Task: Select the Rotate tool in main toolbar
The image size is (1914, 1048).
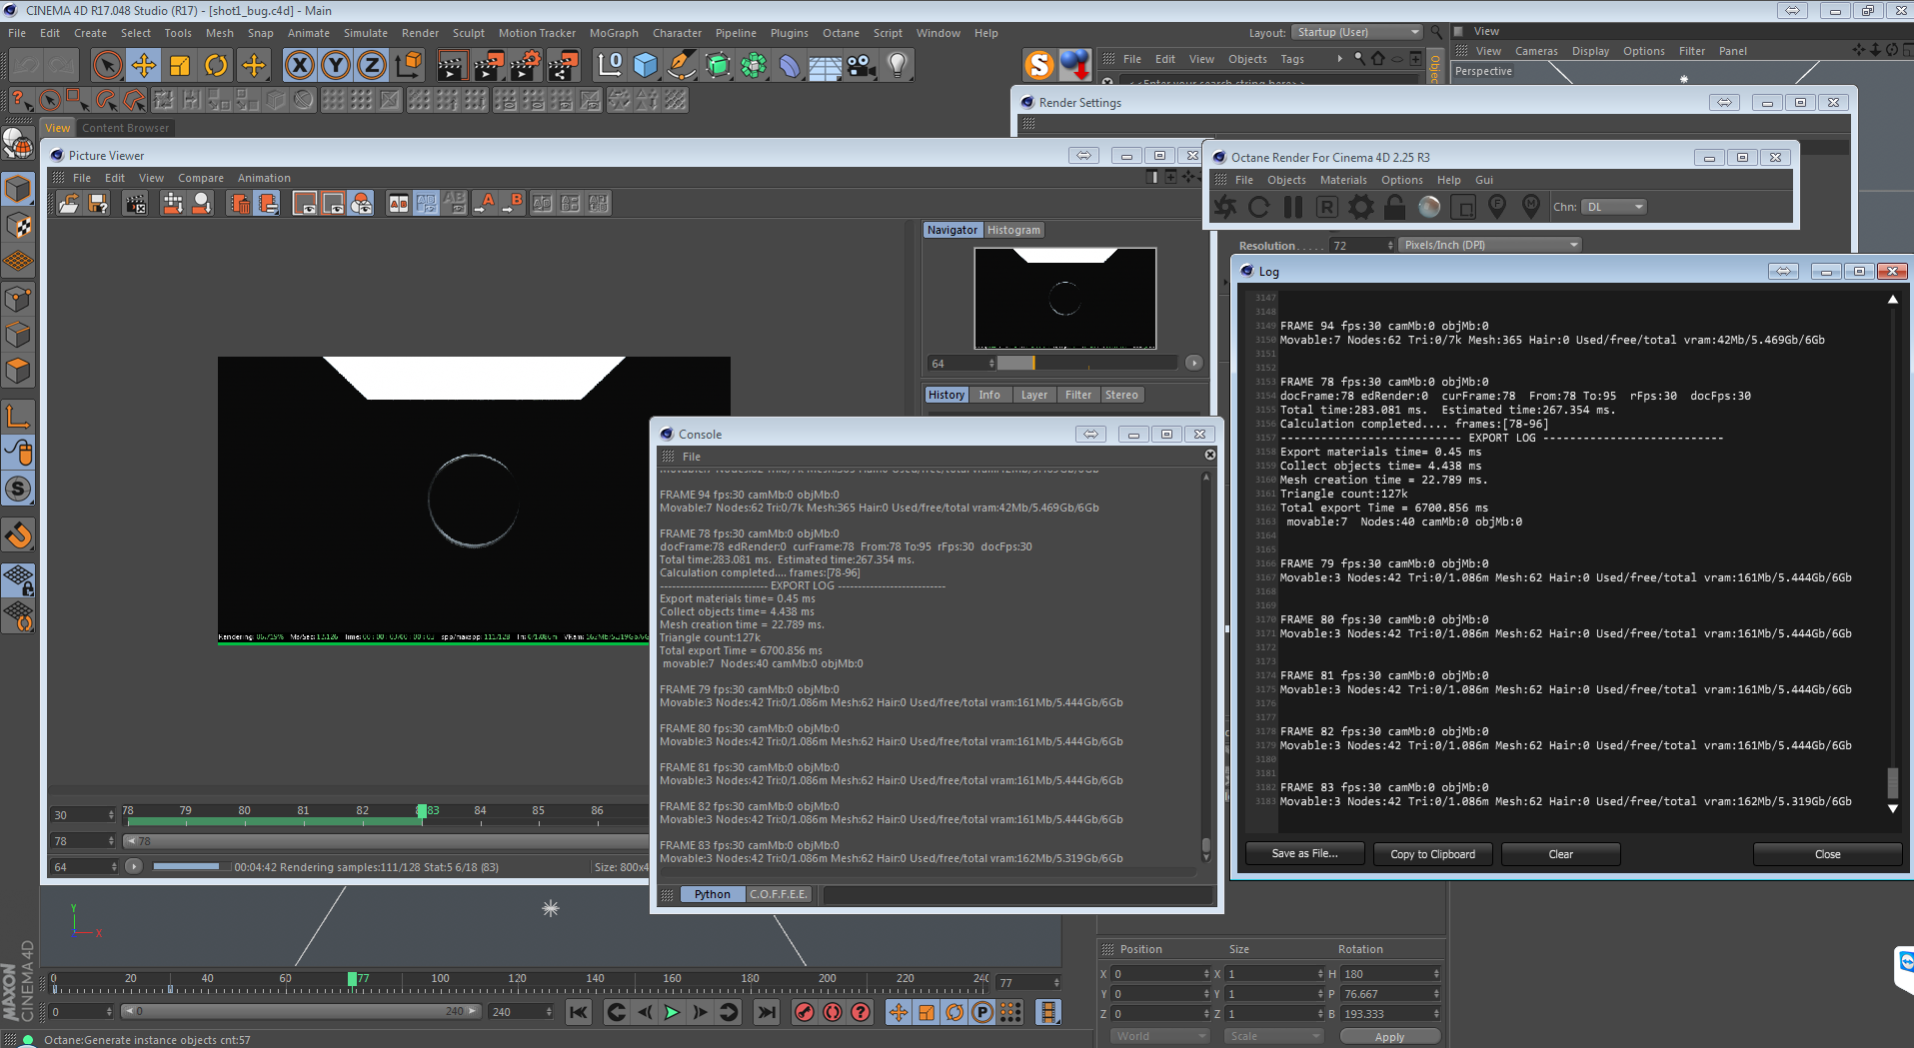Action: click(216, 66)
